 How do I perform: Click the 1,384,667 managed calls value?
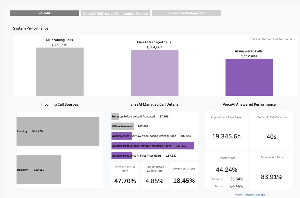point(154,47)
